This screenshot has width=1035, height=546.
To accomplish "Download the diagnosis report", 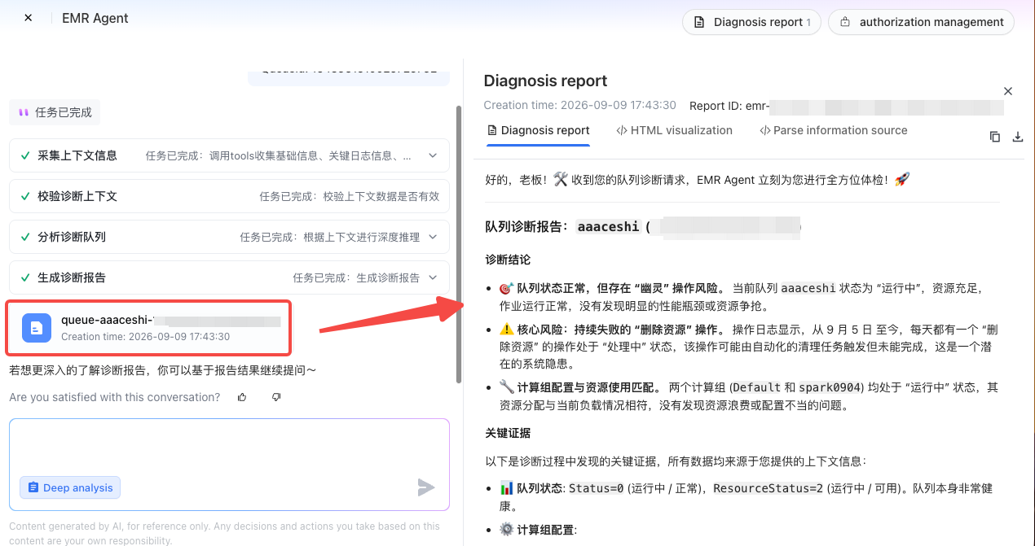I will (1017, 137).
